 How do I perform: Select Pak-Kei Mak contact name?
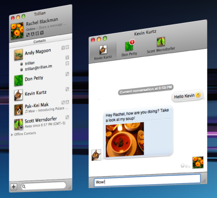tap(37, 105)
